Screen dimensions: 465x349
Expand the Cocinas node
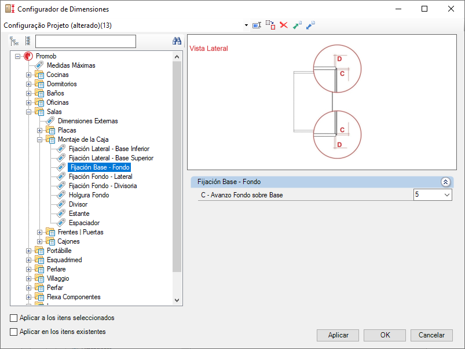pos(28,75)
